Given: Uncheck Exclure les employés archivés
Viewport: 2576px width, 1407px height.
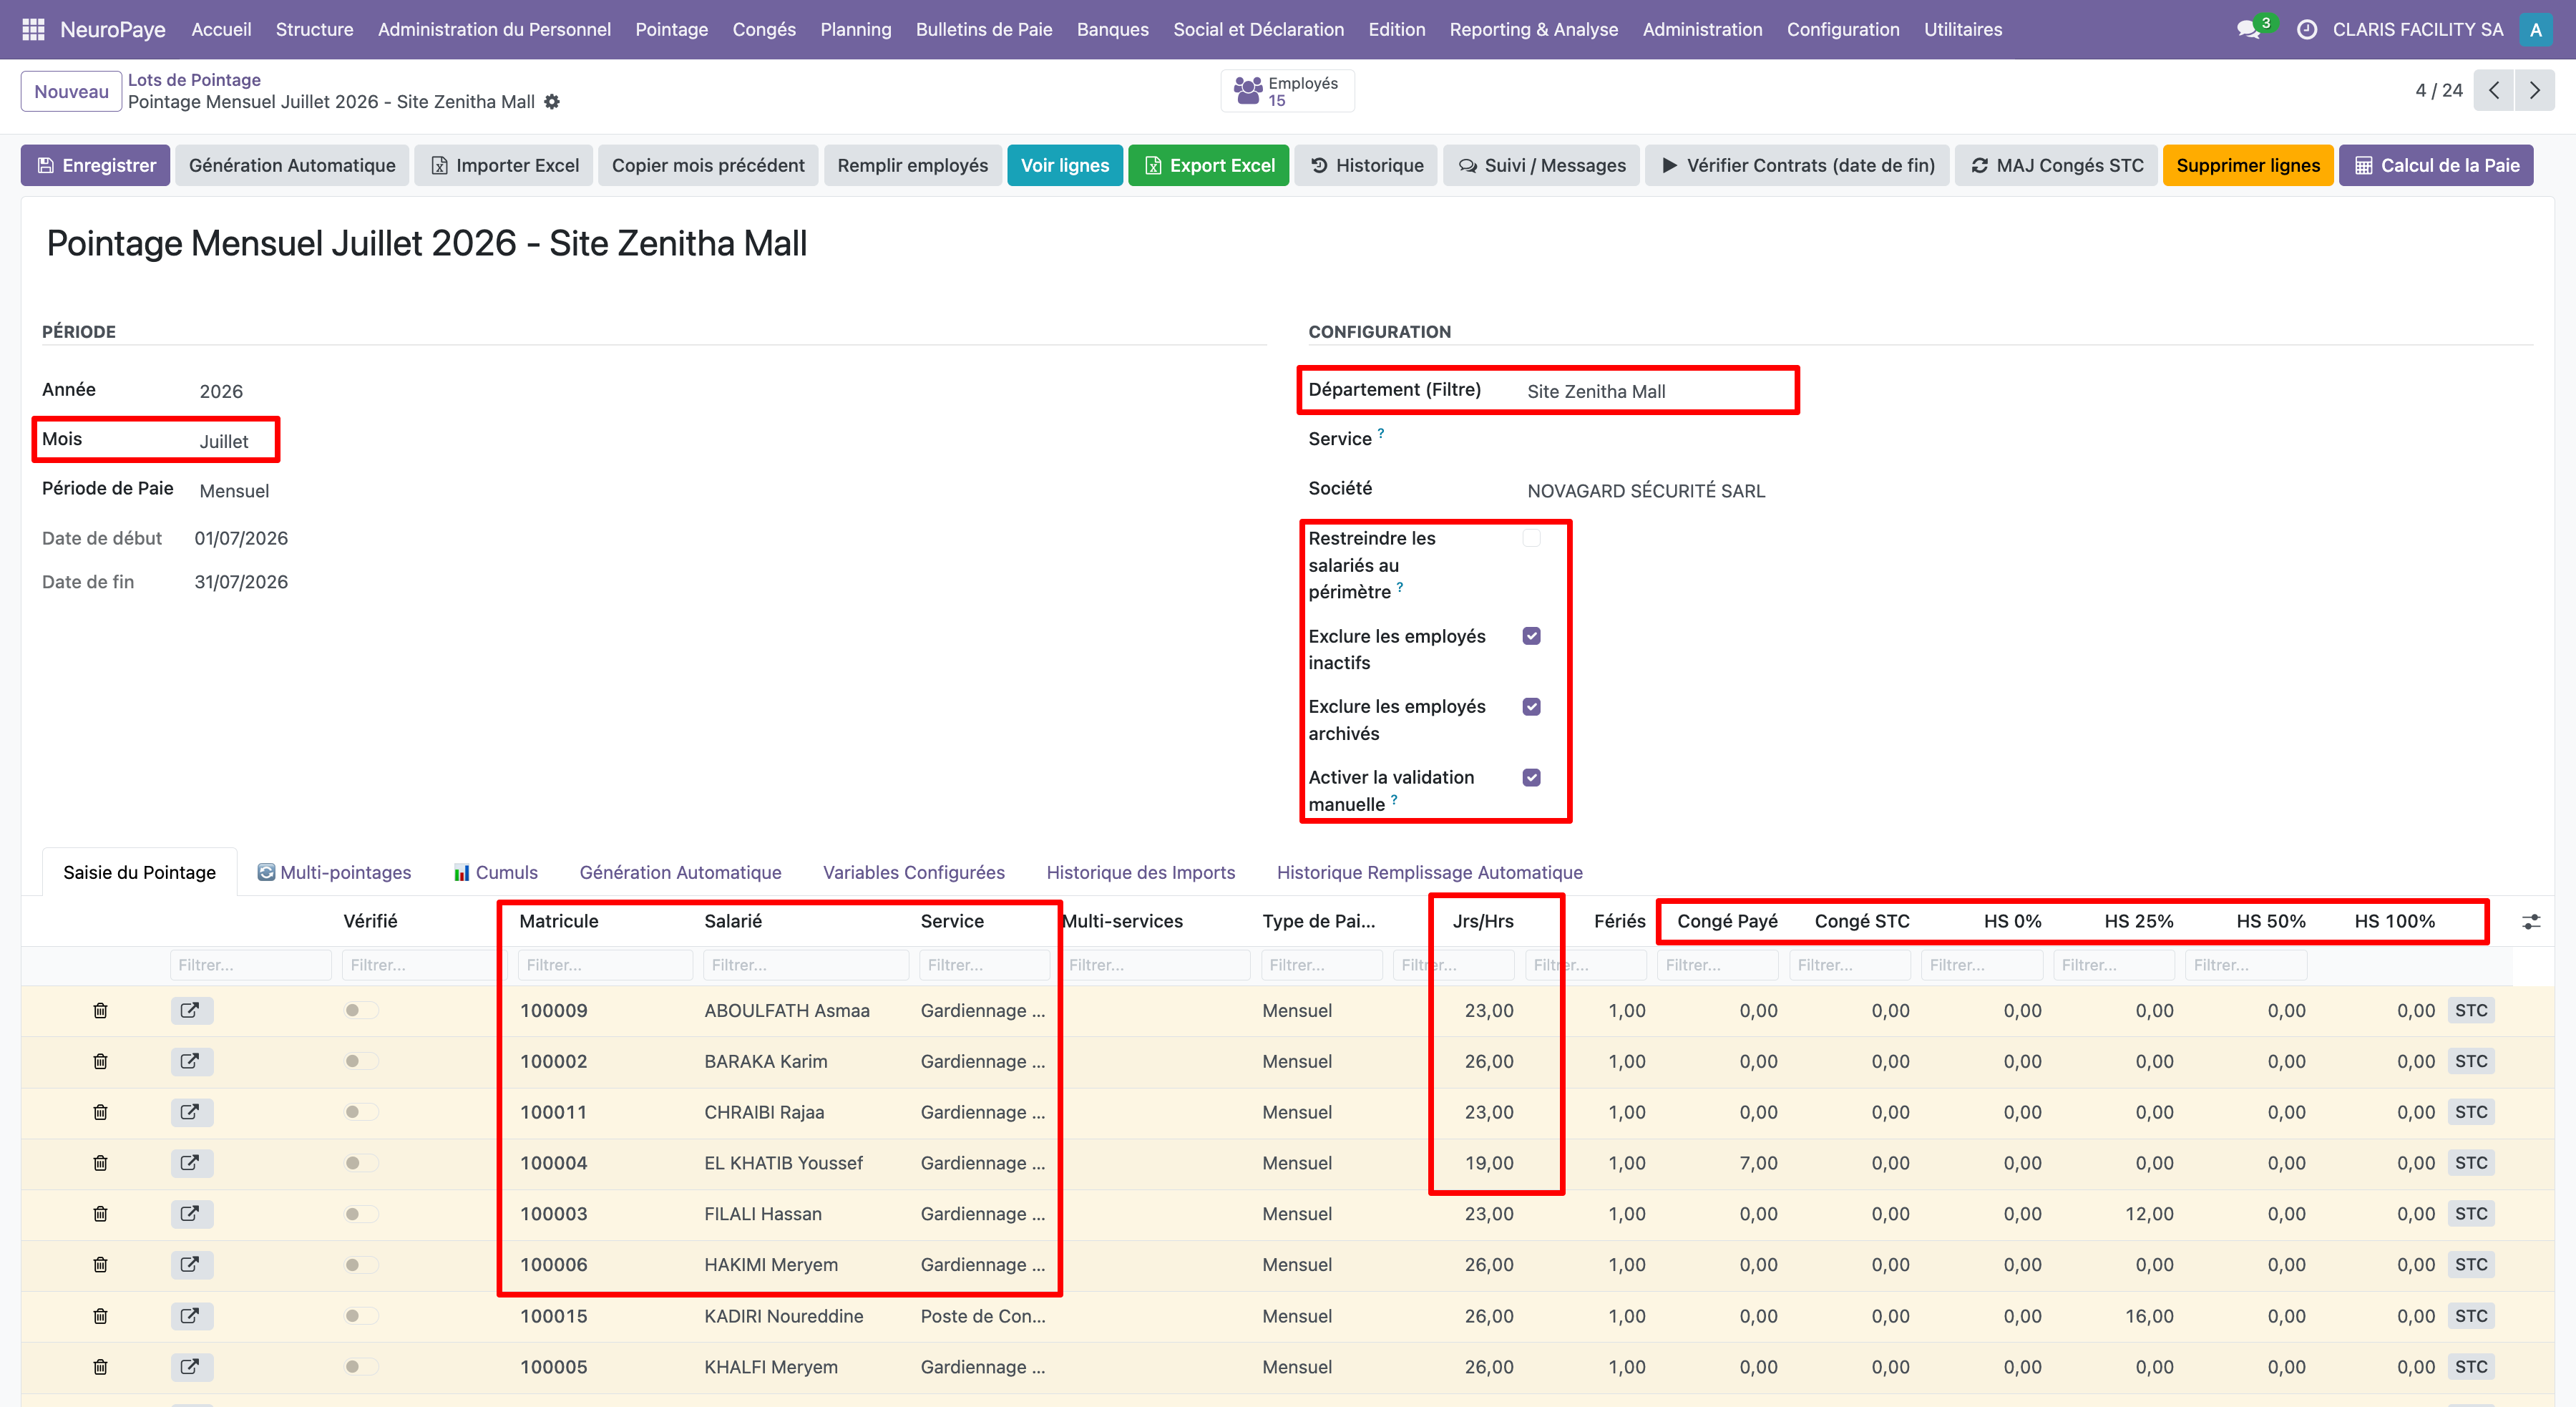Looking at the screenshot, I should tap(1531, 707).
